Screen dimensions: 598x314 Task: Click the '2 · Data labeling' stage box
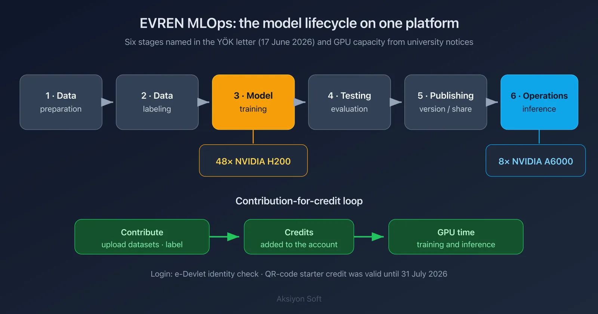157,102
